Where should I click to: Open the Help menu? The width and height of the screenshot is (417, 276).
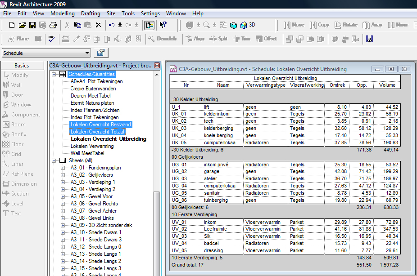click(198, 13)
